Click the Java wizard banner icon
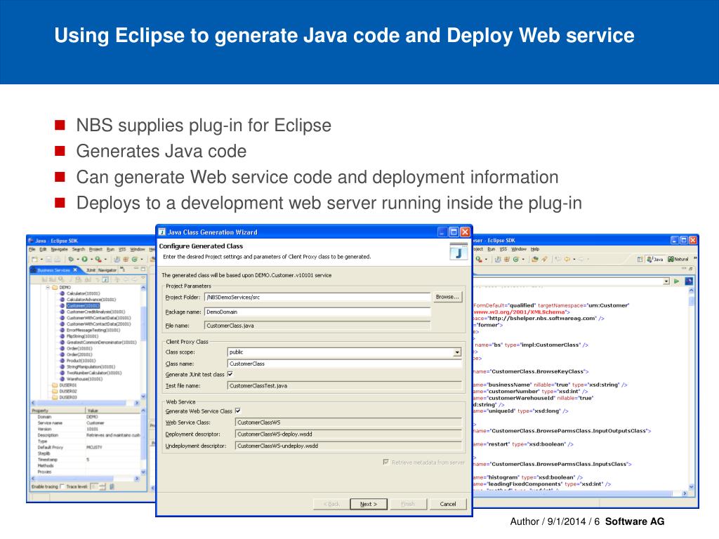 [458, 252]
